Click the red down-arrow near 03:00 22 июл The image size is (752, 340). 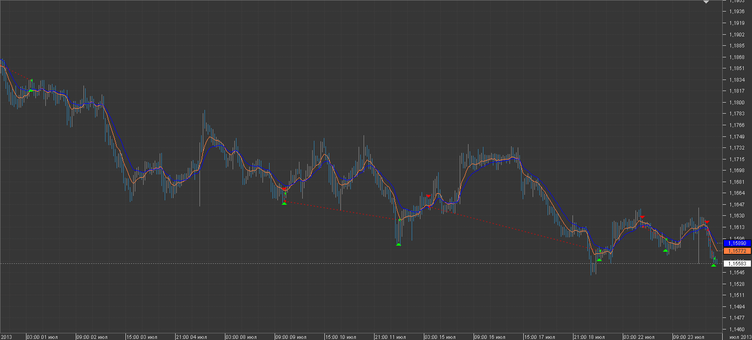[x=642, y=217]
